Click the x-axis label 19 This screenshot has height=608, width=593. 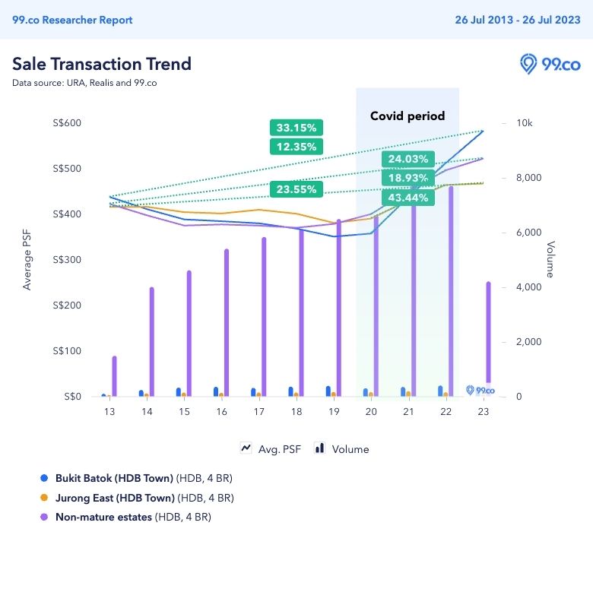click(334, 411)
